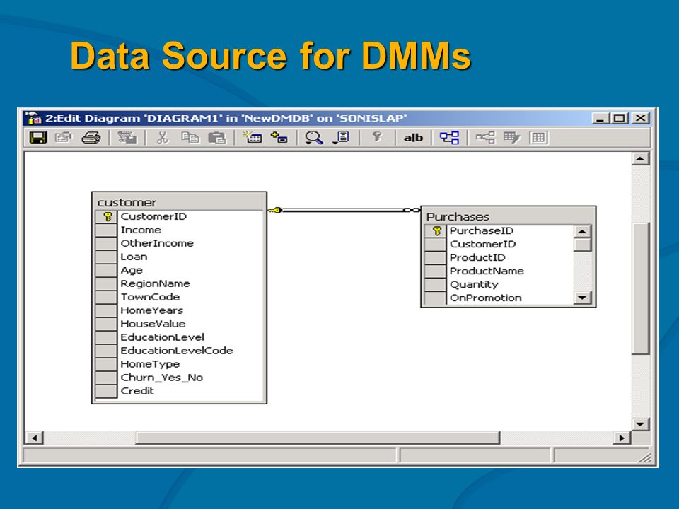Click the diagram vertical scroll up arrow
The height and width of the screenshot is (509, 679).
click(640, 159)
